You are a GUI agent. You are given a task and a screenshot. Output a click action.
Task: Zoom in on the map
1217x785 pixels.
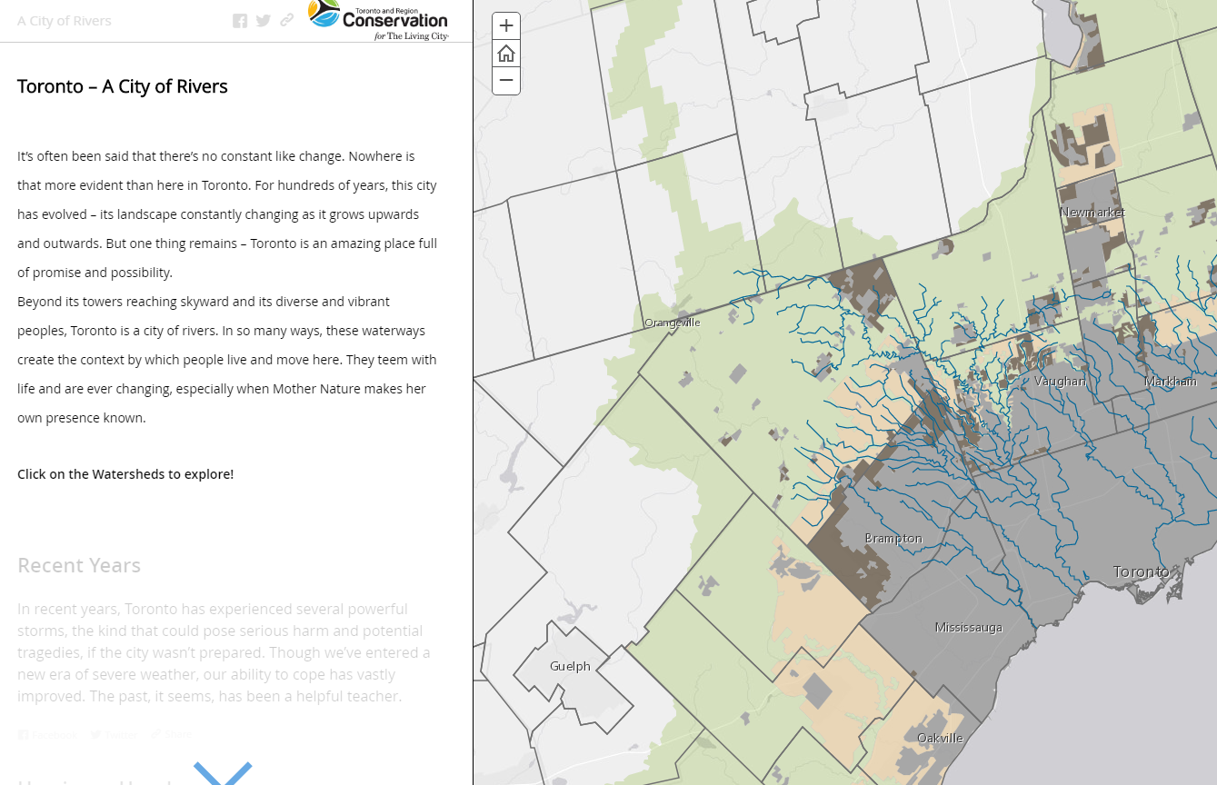pos(506,25)
